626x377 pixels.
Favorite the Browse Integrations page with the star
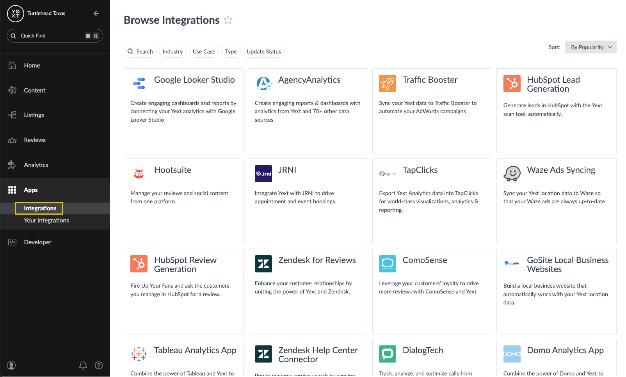tap(228, 20)
